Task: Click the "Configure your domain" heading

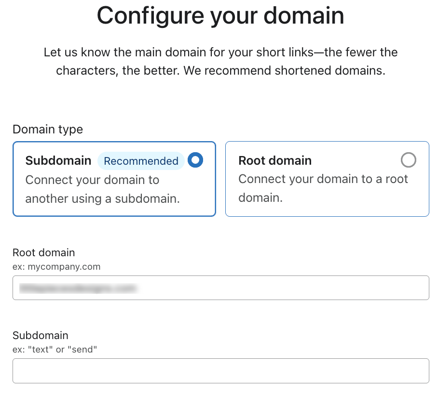Action: click(x=220, y=16)
